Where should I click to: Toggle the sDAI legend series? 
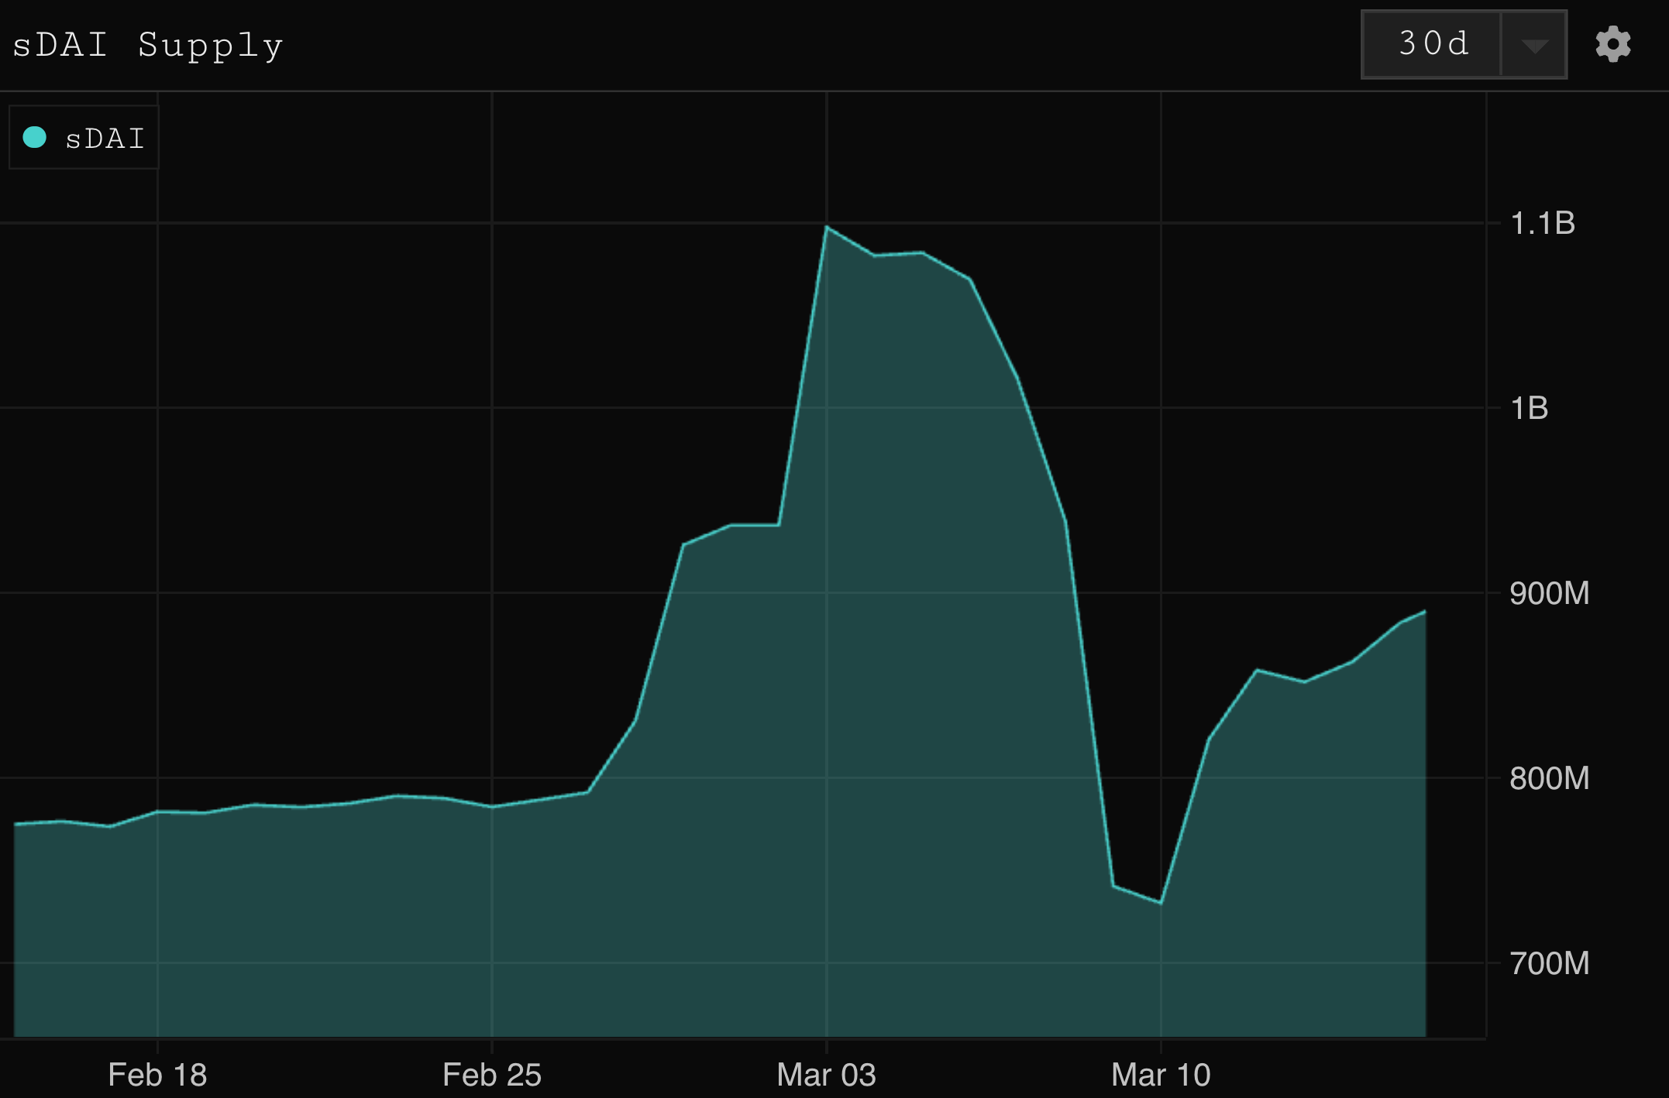pos(84,138)
